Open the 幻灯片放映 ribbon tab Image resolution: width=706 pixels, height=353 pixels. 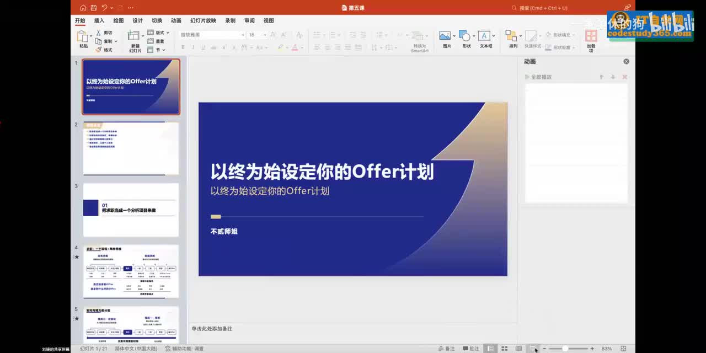click(x=203, y=20)
